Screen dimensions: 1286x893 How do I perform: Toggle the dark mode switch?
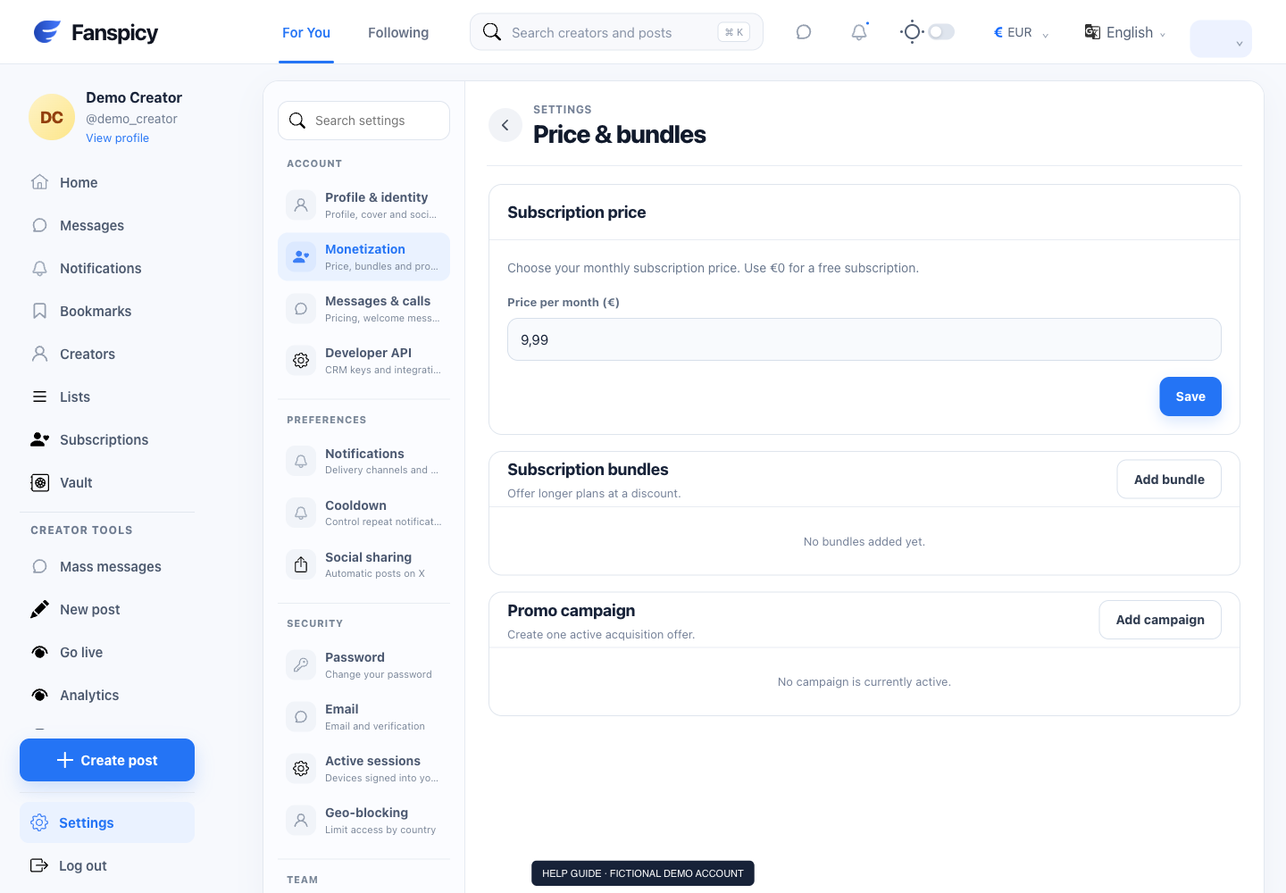click(941, 32)
